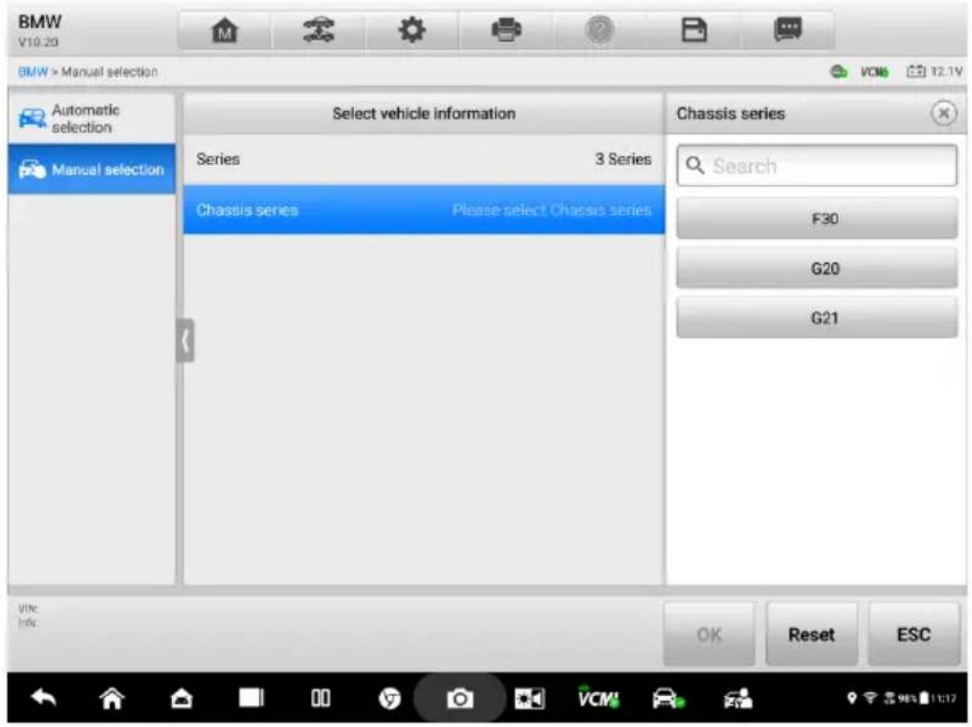Click the VCI connection status icon
The height and width of the screenshot is (727, 972).
839,72
